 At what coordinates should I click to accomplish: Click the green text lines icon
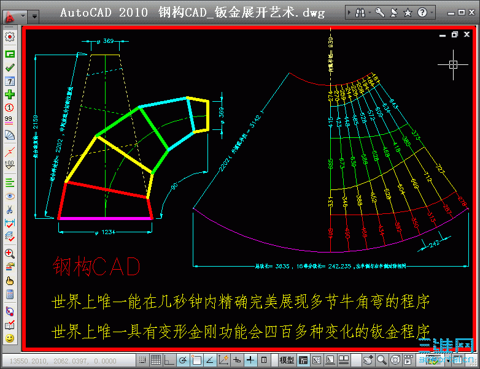[10, 183]
